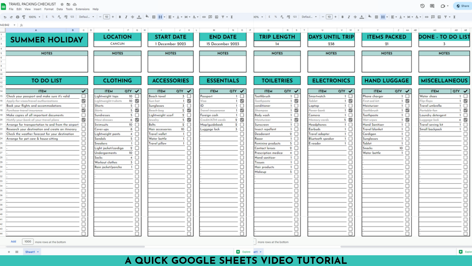This screenshot has height=266, width=472.
Task: Click the Redo arrow icon
Action: point(11,17)
